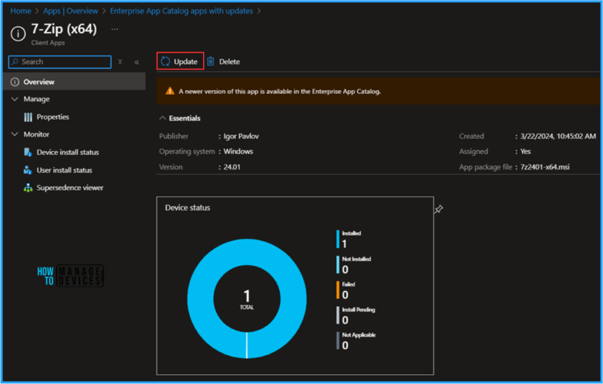Click the warning triangle icon in banner
The image size is (603, 384).
click(x=170, y=91)
